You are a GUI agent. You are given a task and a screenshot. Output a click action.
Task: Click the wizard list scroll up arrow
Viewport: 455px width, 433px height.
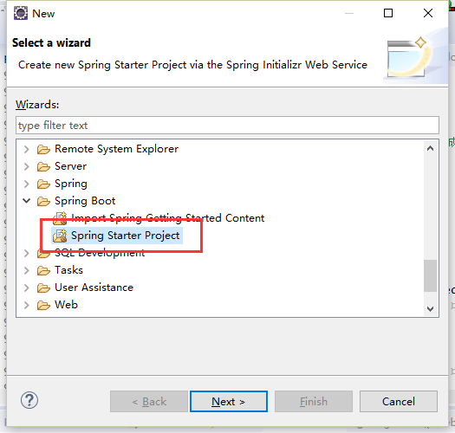(431, 148)
